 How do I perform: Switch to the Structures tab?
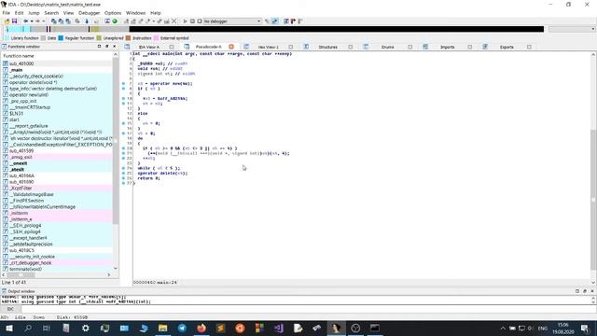327,47
